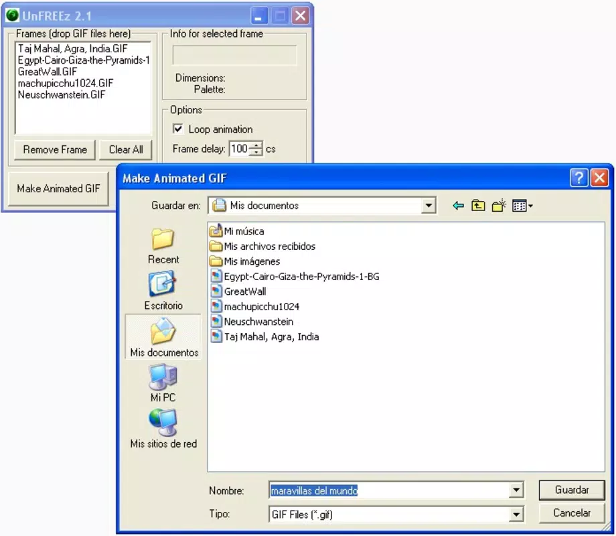
Task: Click the Cancelar button
Action: (572, 513)
